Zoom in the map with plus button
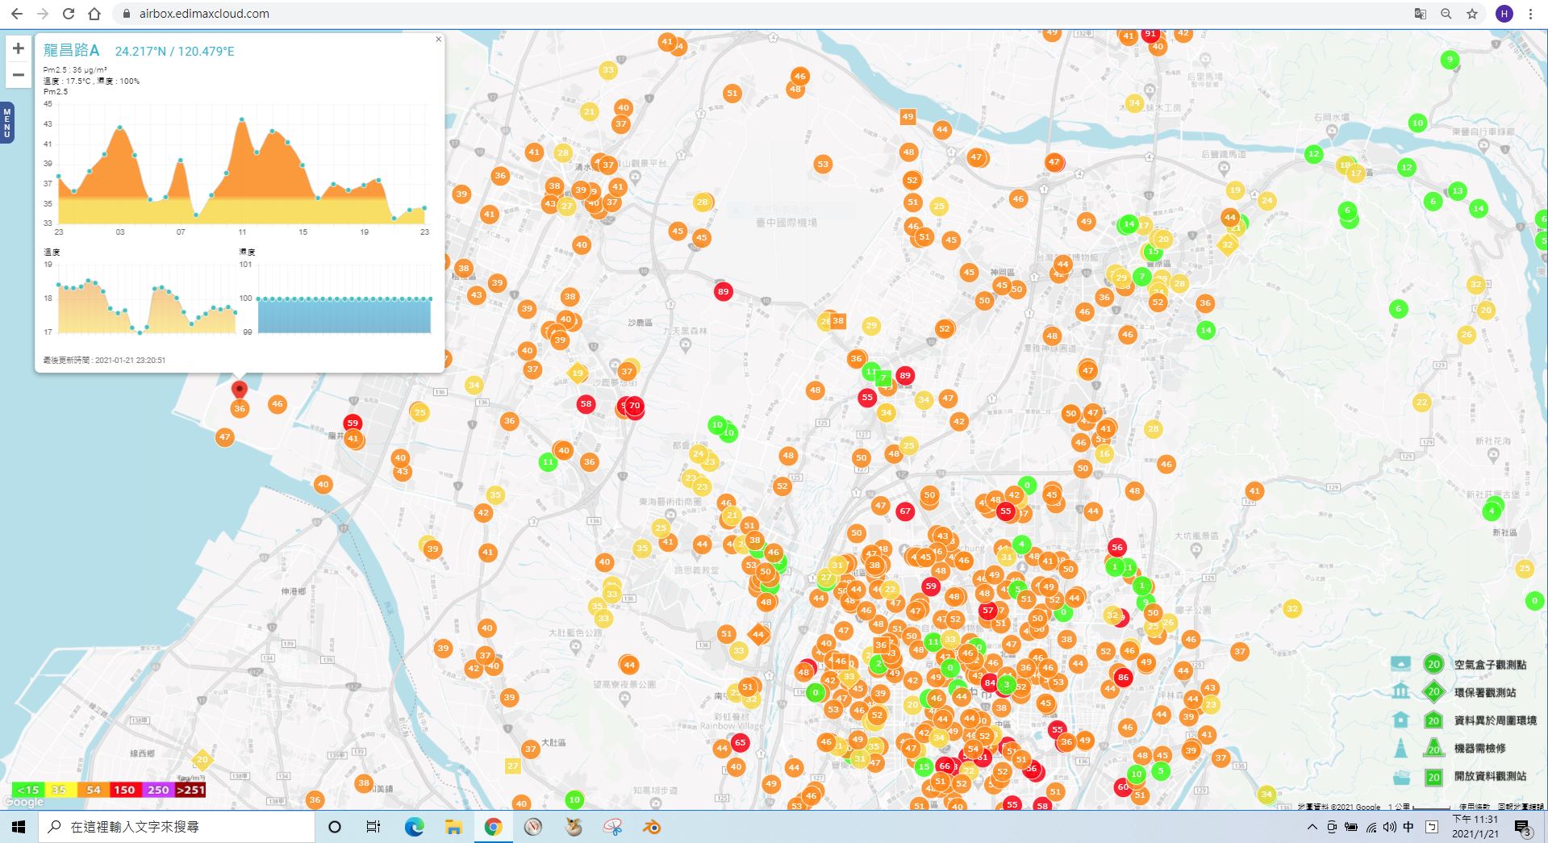 (18, 48)
